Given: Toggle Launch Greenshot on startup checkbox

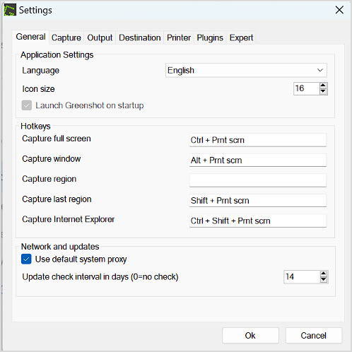Looking at the screenshot, I should [x=27, y=105].
